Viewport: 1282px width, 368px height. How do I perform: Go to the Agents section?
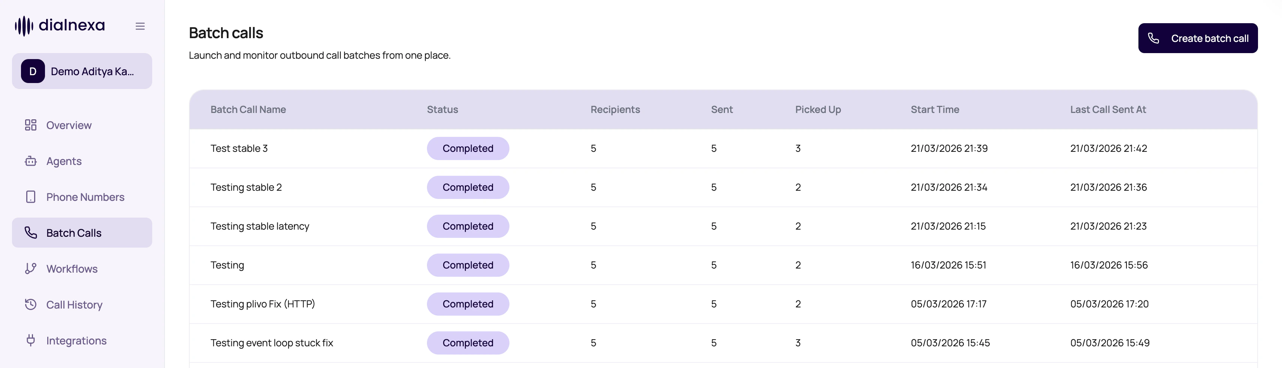(x=82, y=161)
